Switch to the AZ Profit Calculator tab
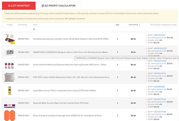 (x=59, y=6)
